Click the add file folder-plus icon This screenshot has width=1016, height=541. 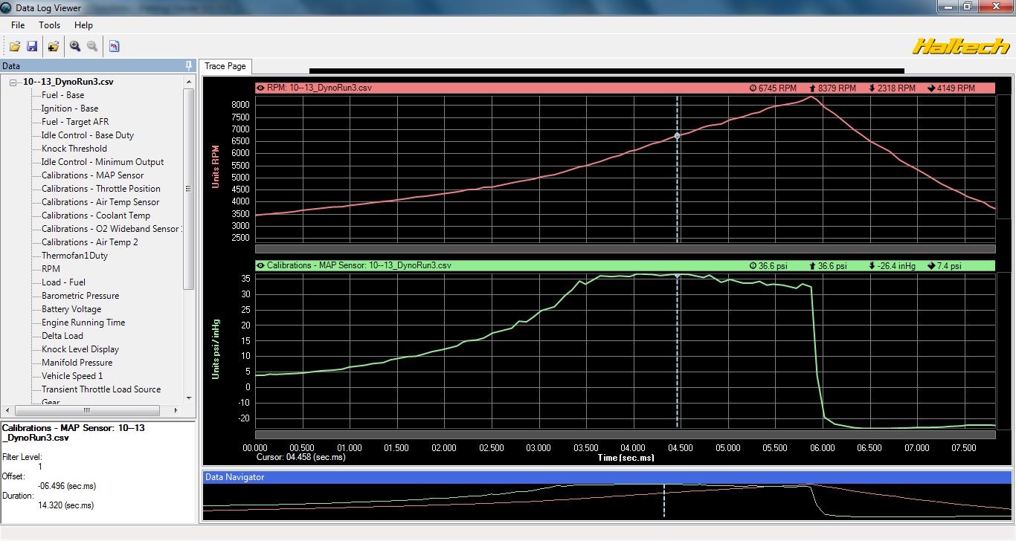(x=53, y=46)
